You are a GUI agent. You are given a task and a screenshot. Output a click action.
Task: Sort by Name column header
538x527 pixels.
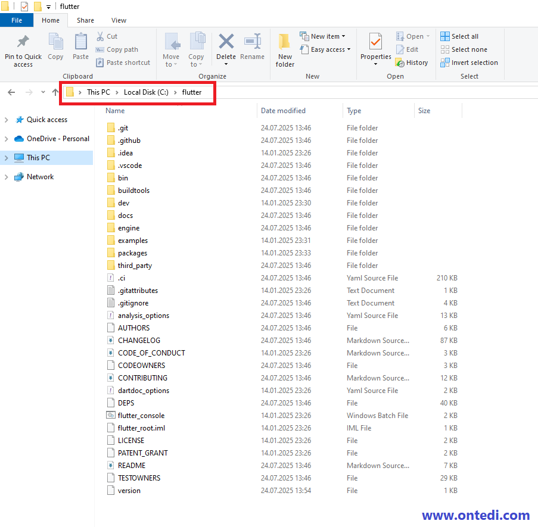(x=116, y=111)
